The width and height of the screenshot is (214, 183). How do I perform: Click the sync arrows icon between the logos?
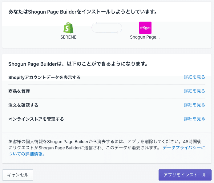107,28
